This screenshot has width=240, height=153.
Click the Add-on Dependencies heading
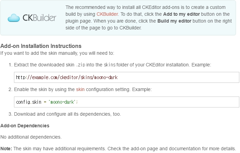(25, 126)
